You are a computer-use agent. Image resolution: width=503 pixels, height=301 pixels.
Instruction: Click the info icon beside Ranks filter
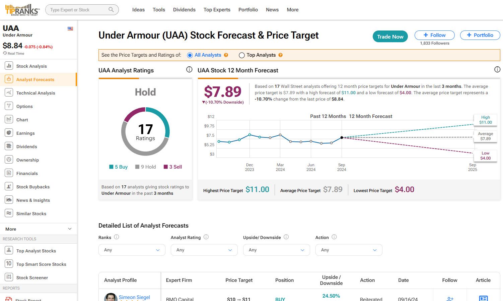[x=117, y=237]
